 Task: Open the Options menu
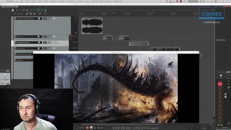click(53, 1)
